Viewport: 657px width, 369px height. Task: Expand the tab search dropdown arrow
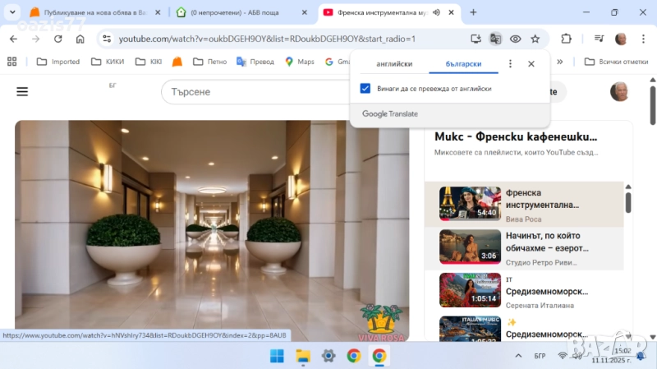(x=12, y=12)
